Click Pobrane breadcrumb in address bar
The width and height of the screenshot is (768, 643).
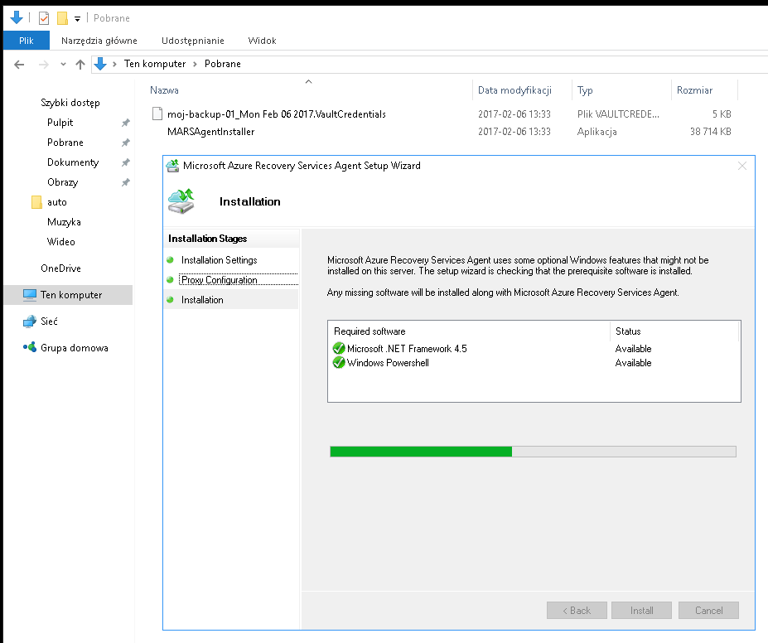[222, 64]
